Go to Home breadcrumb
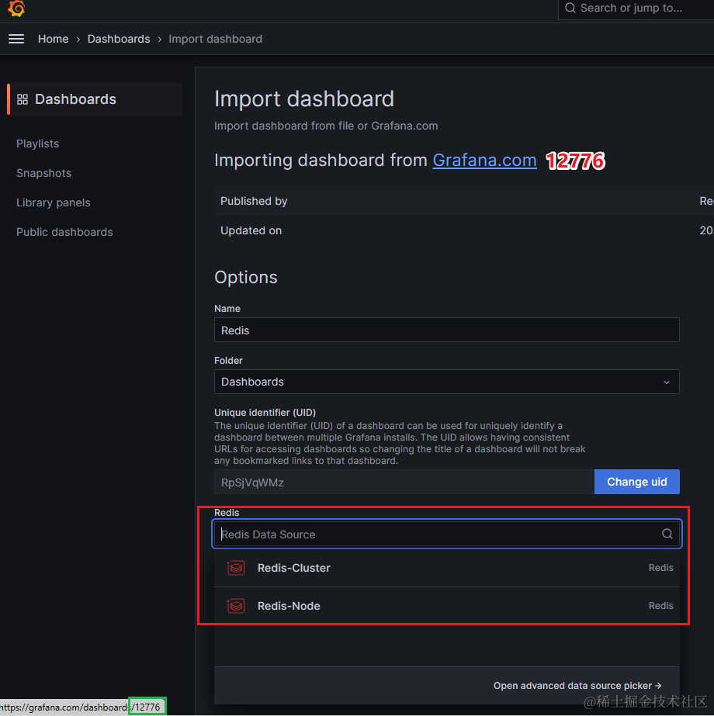Image resolution: width=714 pixels, height=716 pixels. pos(53,39)
